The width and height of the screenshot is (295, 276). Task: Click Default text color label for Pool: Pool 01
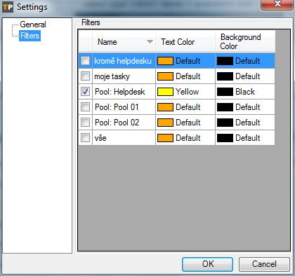pyautogui.click(x=188, y=107)
